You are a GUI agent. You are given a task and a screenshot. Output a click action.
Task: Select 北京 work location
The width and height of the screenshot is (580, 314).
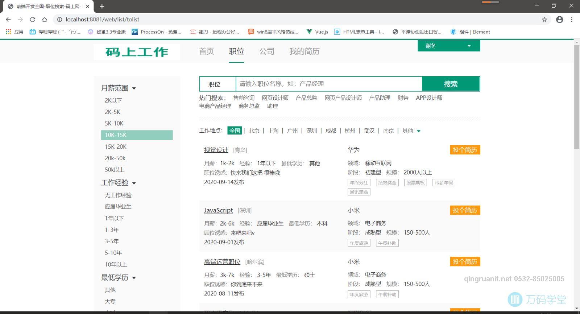pos(254,131)
